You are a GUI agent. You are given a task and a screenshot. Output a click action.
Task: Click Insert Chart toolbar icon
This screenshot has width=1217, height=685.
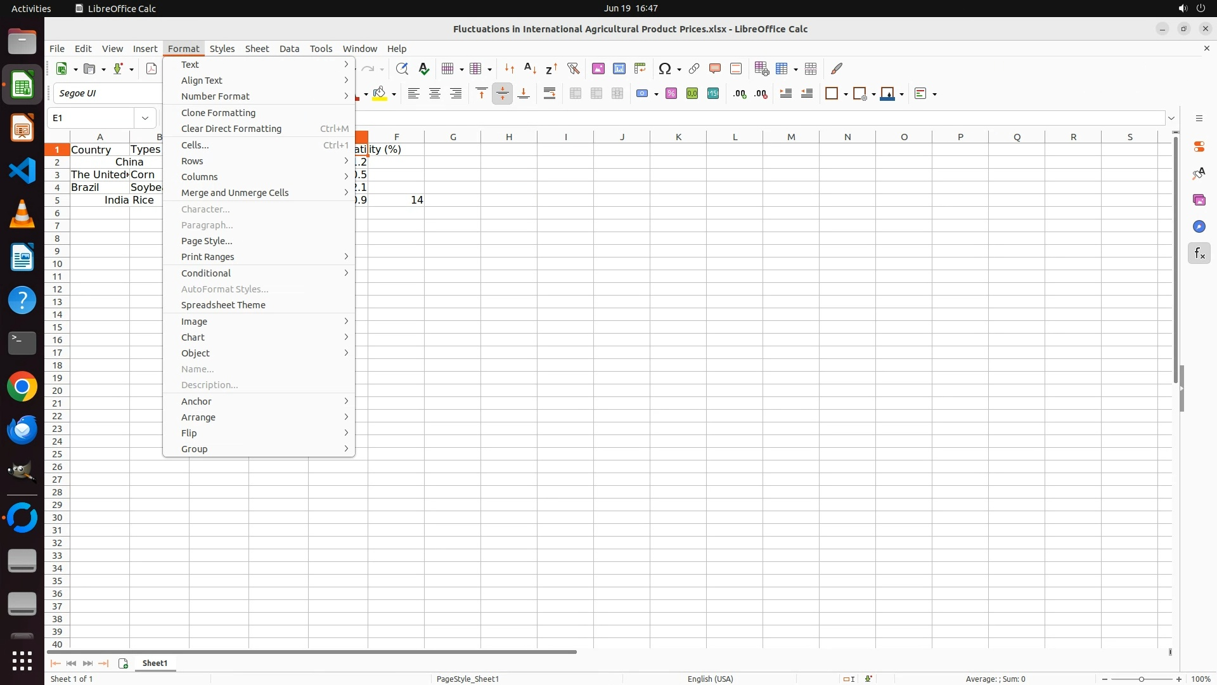619,68
